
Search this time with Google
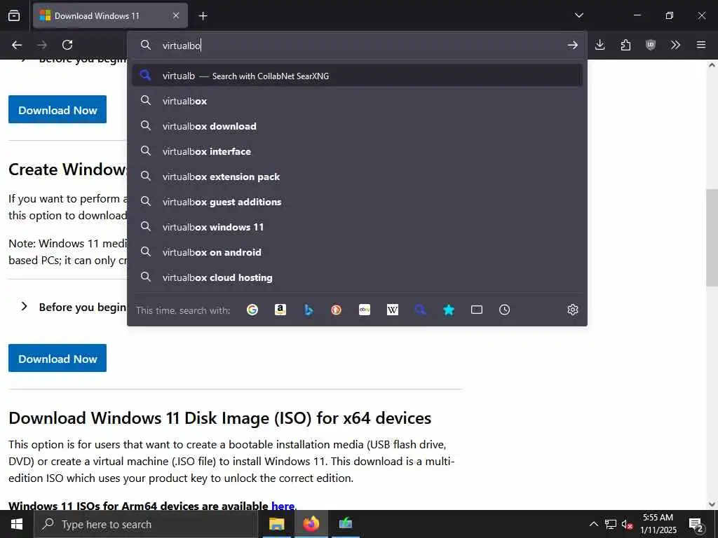point(252,310)
